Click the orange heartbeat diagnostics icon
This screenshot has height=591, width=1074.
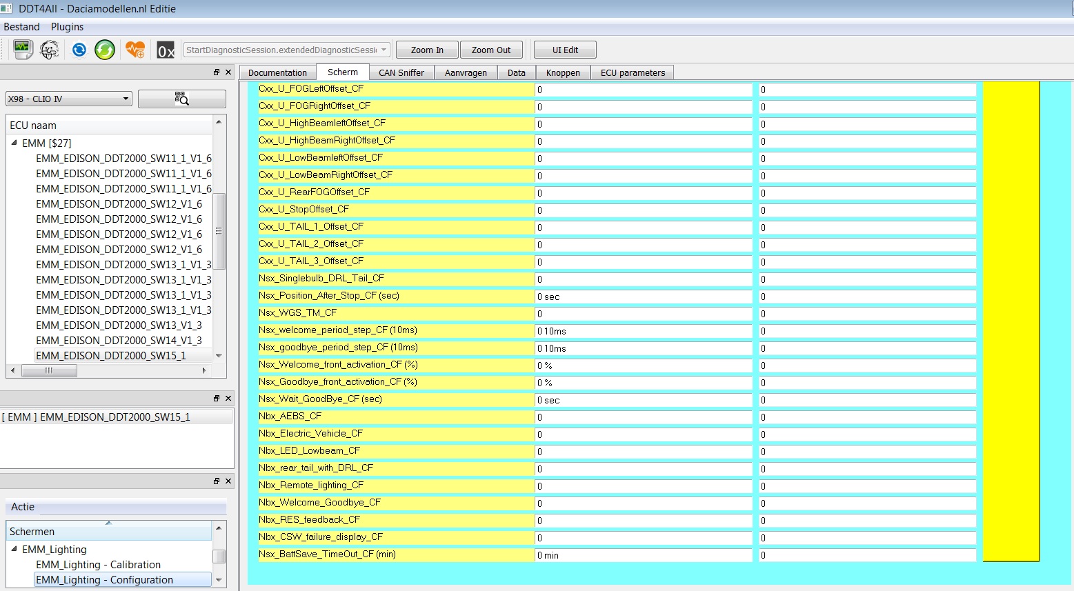(x=135, y=50)
